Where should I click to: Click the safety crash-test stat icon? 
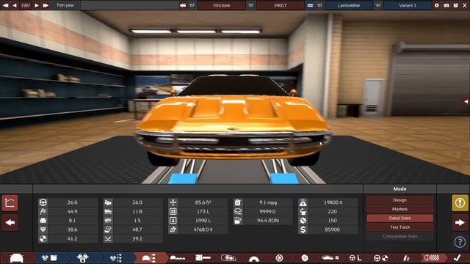point(43,238)
